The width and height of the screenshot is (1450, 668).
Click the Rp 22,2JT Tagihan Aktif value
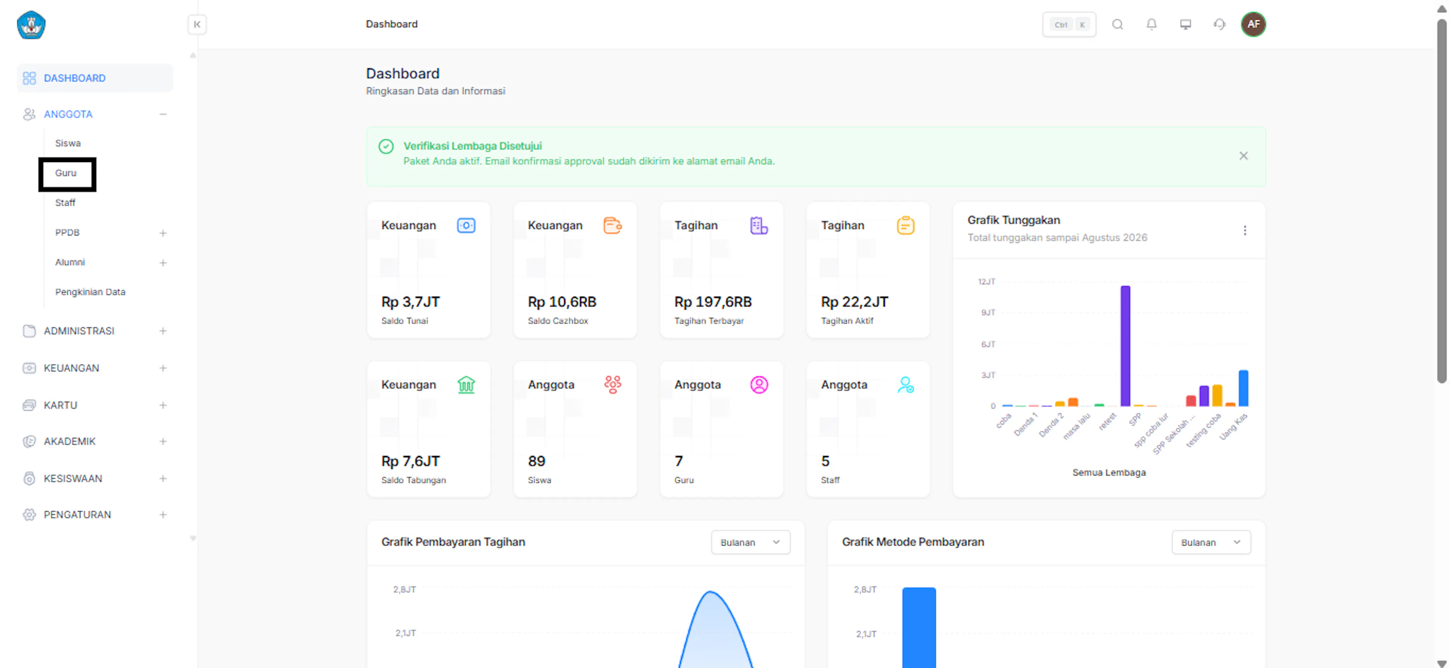854,302
